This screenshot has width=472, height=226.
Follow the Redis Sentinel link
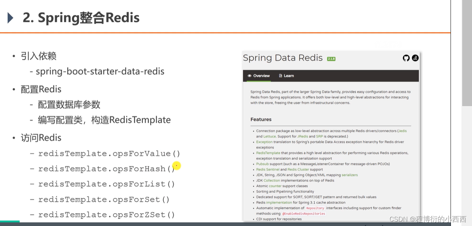coord(268,169)
